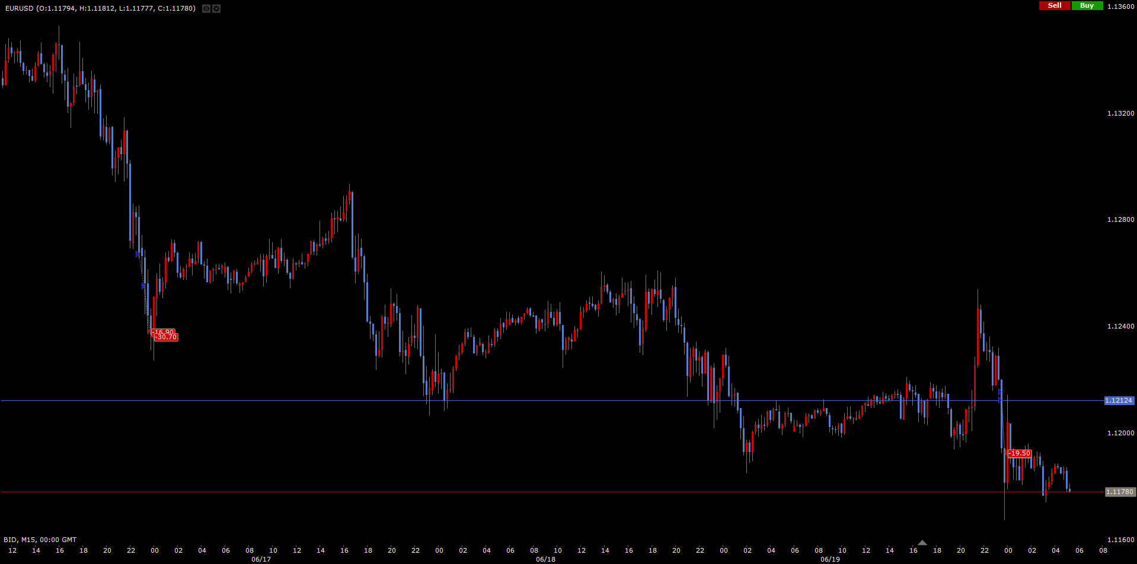Click the -30.70 trade result label
The image size is (1137, 564).
point(165,337)
